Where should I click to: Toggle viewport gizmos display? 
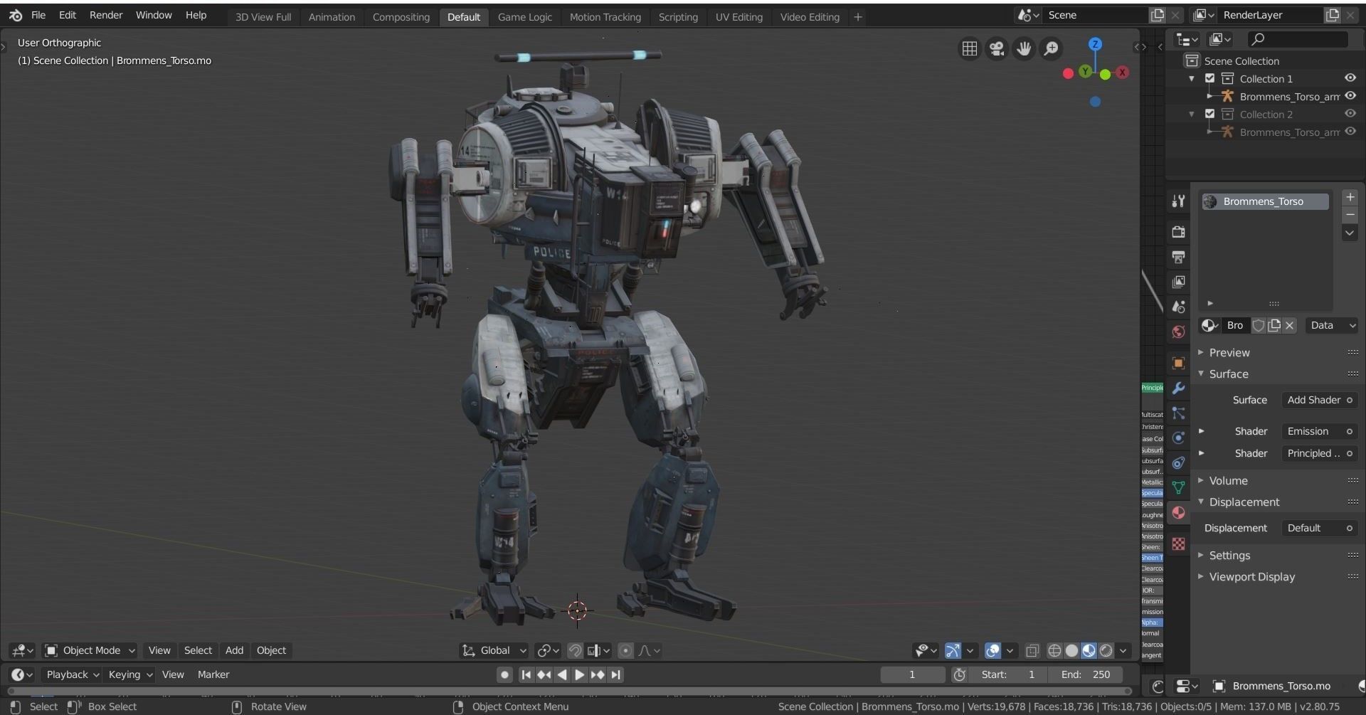click(953, 650)
